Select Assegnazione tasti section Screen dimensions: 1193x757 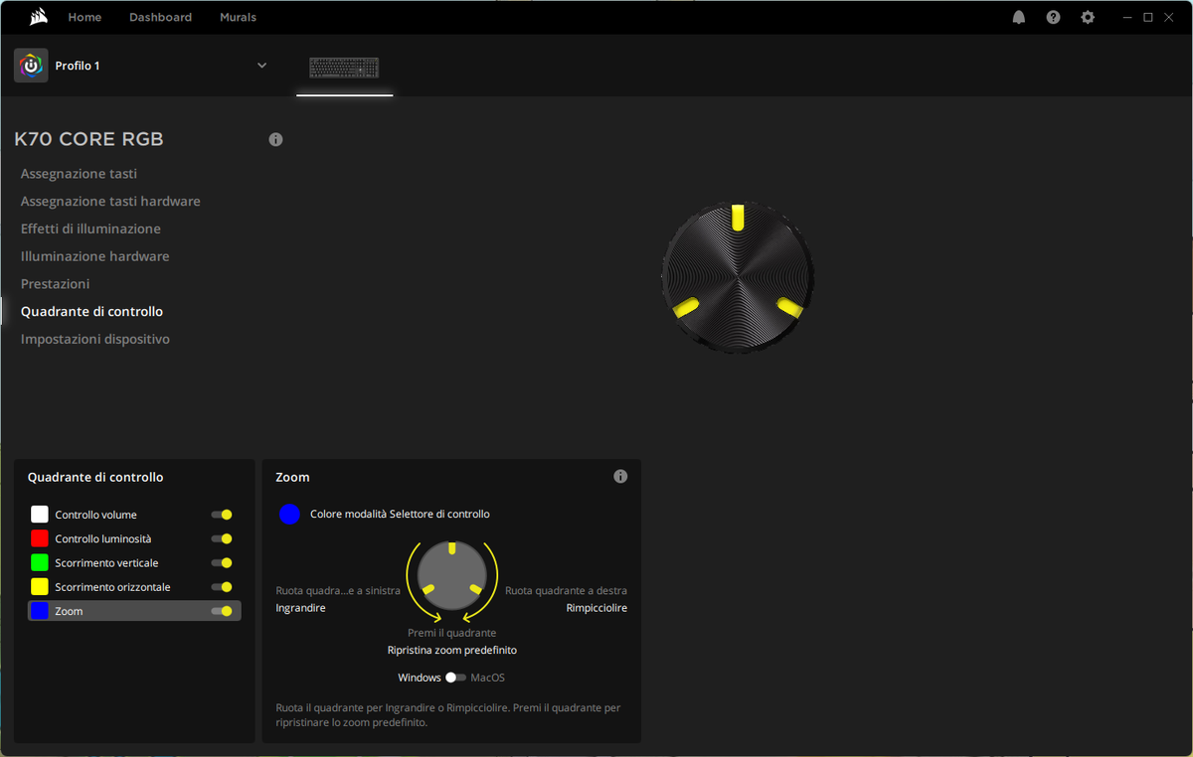point(79,174)
